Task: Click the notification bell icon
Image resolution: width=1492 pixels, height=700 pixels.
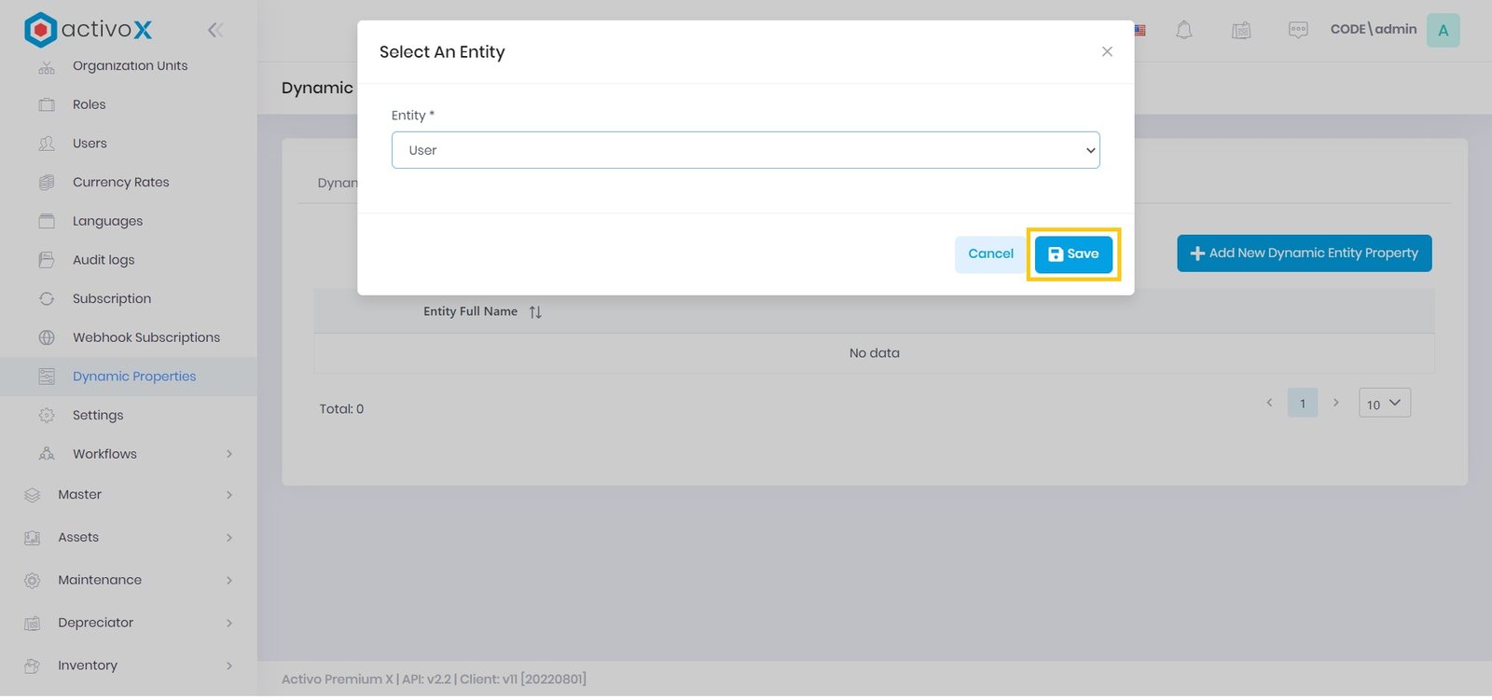Action: pos(1183,30)
